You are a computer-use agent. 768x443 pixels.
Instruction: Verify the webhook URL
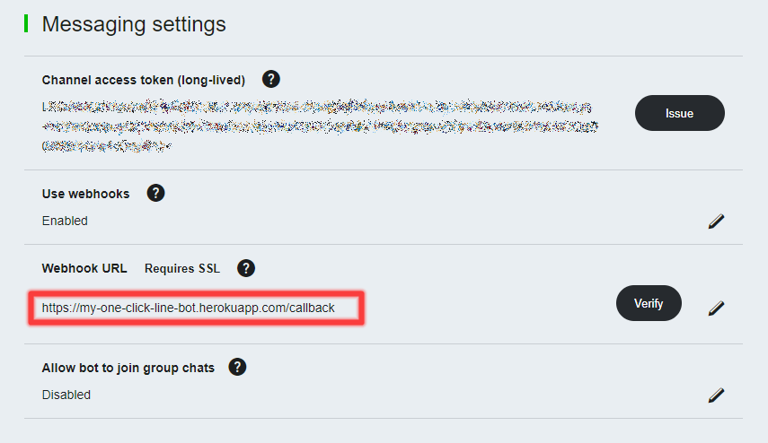click(649, 303)
